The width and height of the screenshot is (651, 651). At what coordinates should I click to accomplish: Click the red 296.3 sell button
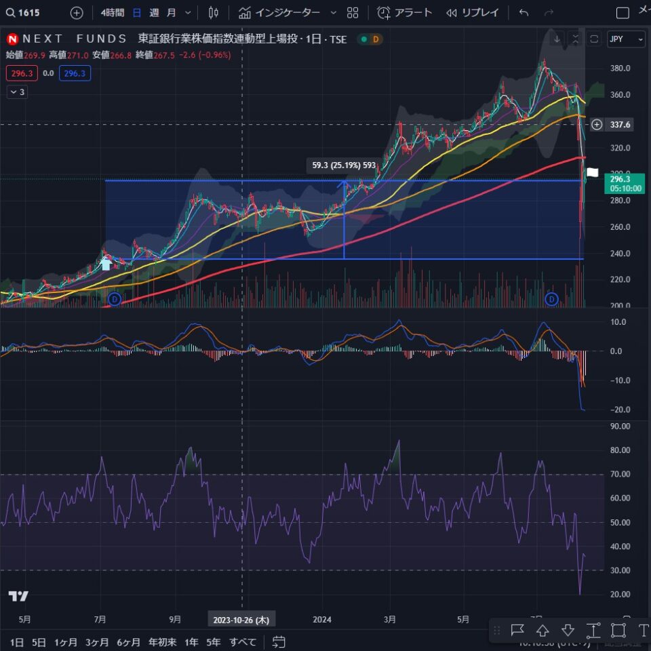[x=22, y=73]
